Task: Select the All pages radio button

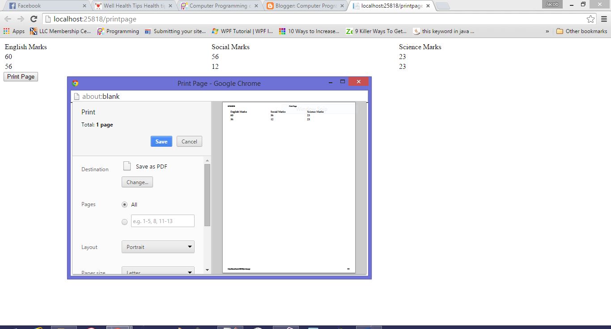Action: pyautogui.click(x=125, y=204)
